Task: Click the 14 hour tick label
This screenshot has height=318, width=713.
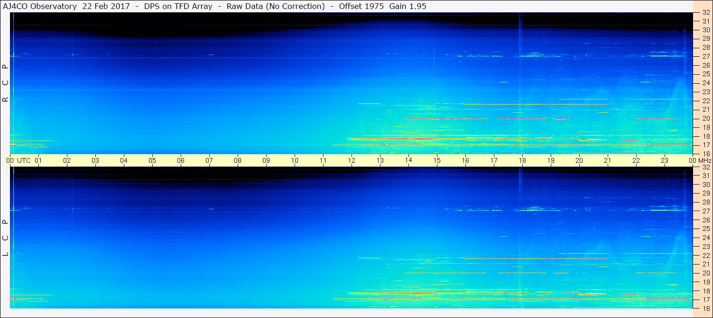Action: pyautogui.click(x=408, y=160)
